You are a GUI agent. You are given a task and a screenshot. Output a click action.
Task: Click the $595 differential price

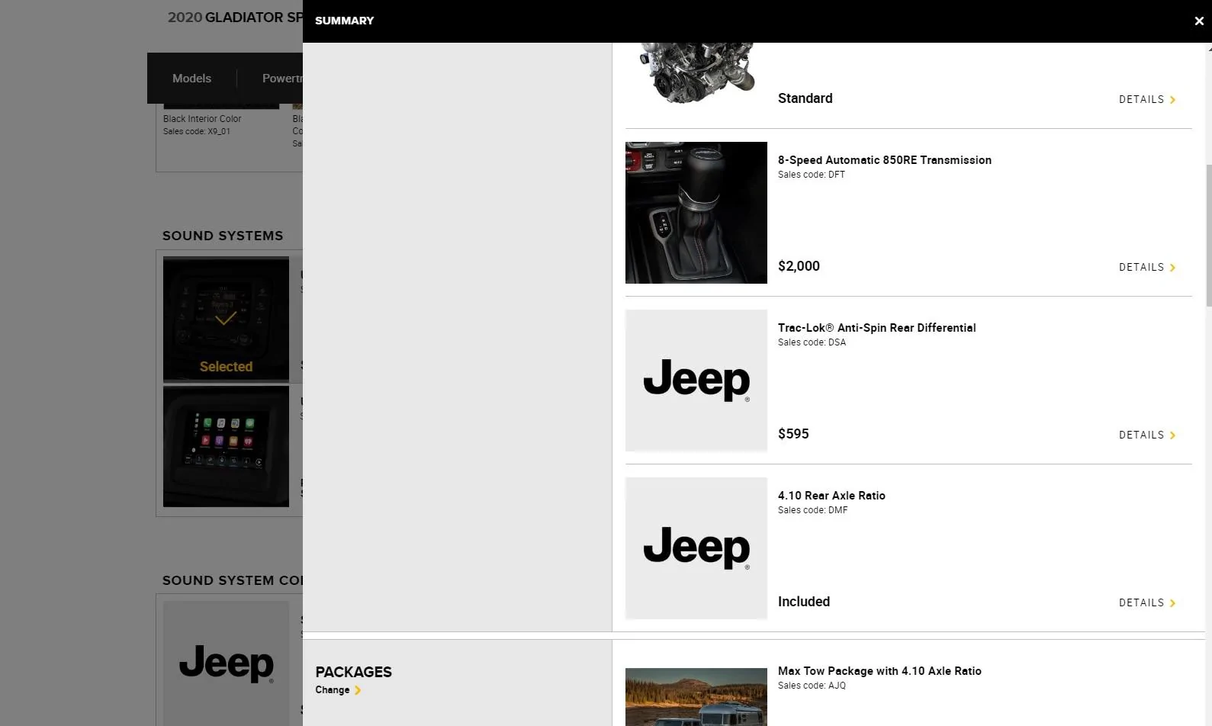(793, 434)
